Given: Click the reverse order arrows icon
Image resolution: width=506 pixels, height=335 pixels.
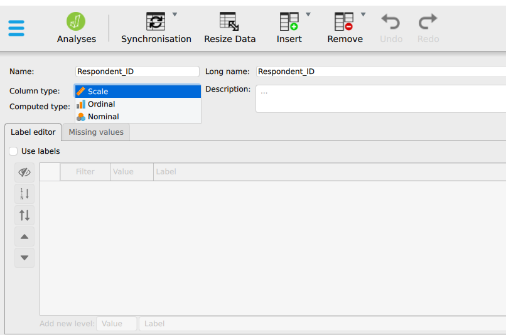Looking at the screenshot, I should [24, 215].
